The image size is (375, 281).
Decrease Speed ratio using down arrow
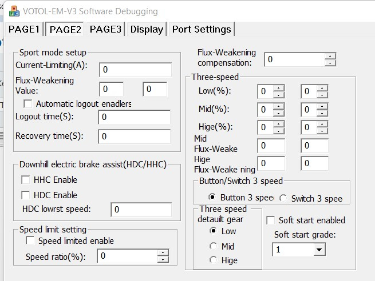163,259
